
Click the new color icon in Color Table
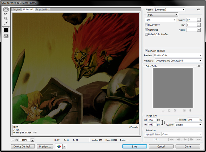[184, 110]
